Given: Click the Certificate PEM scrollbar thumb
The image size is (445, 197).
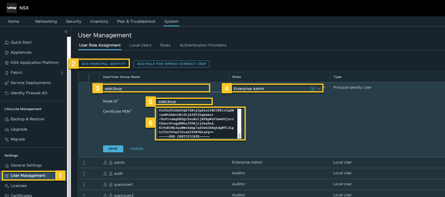Looking at the screenshot, I should 239,136.
